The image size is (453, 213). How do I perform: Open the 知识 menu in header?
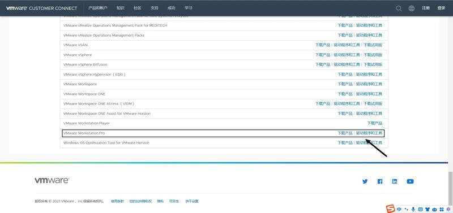pos(121,8)
